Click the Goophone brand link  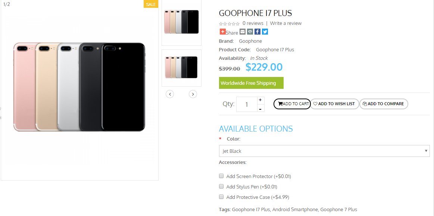(x=250, y=41)
